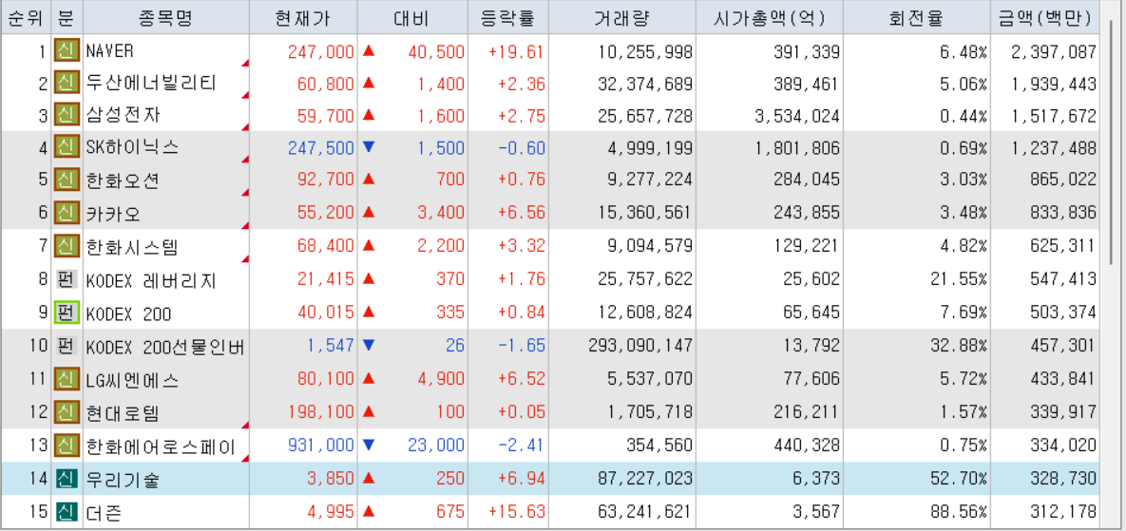The image size is (1126, 531).
Task: Sort by the 시가총액(억) column header
Action: coord(769,18)
